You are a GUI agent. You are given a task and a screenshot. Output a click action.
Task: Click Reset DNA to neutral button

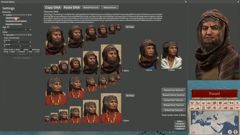tap(14, 24)
